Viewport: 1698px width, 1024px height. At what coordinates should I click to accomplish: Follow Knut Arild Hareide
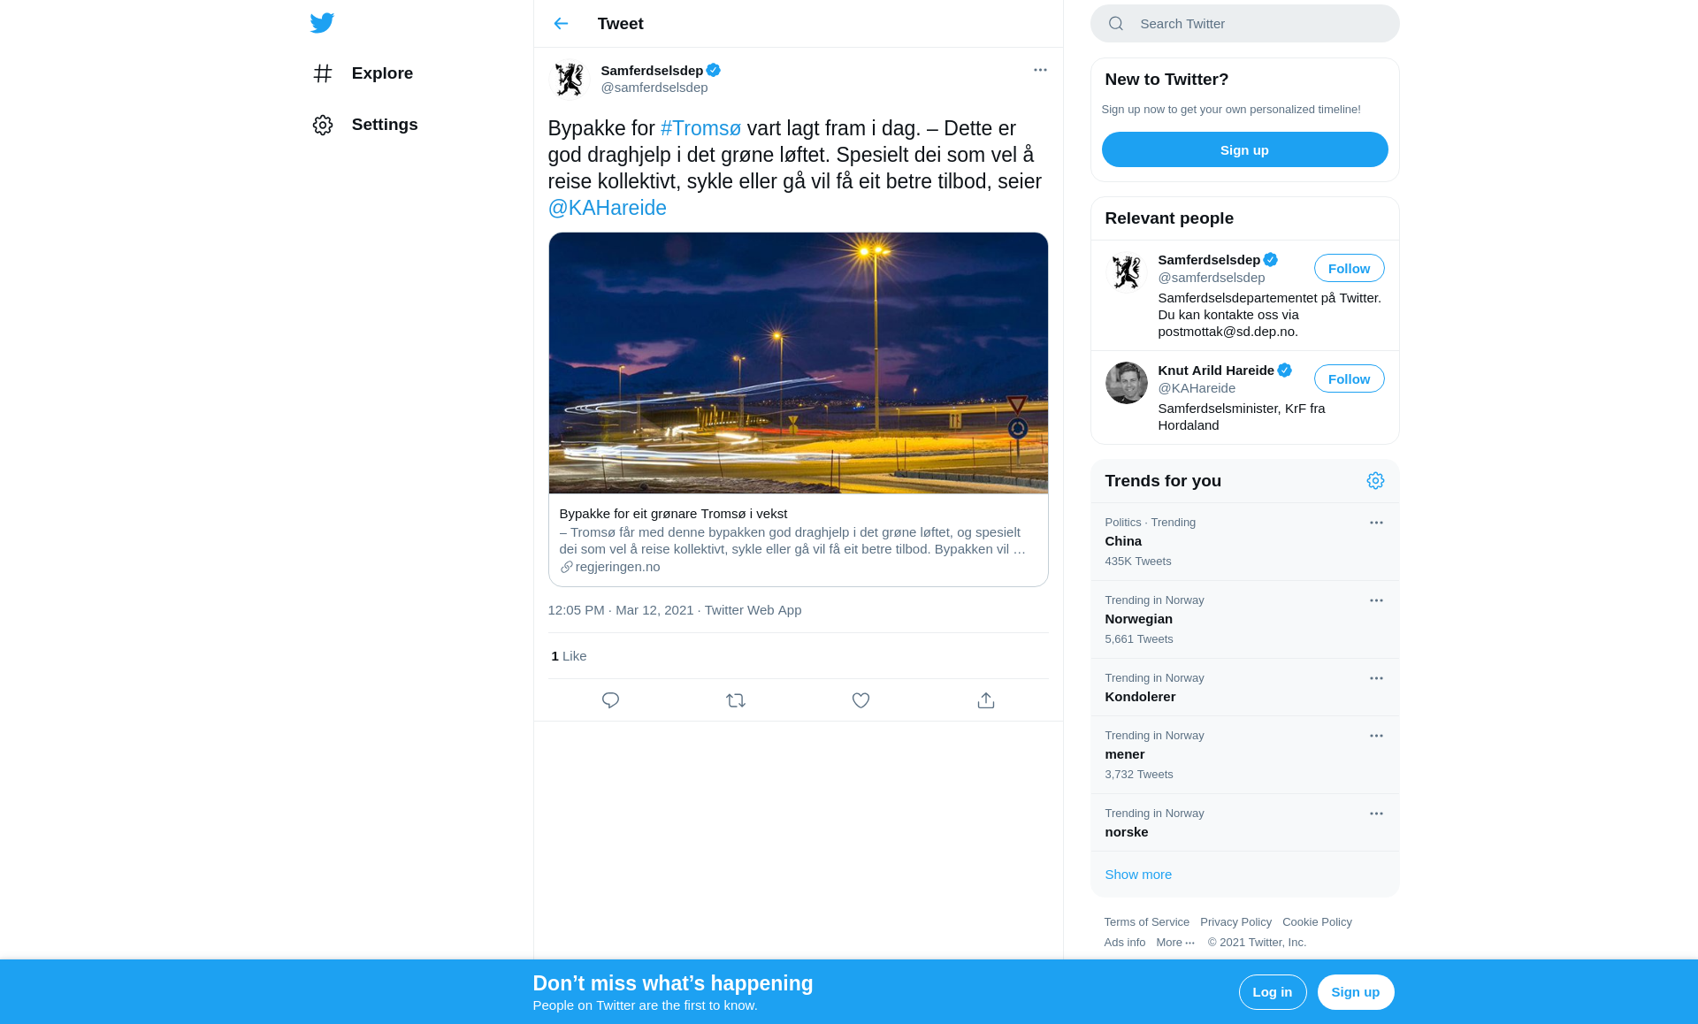coord(1349,378)
